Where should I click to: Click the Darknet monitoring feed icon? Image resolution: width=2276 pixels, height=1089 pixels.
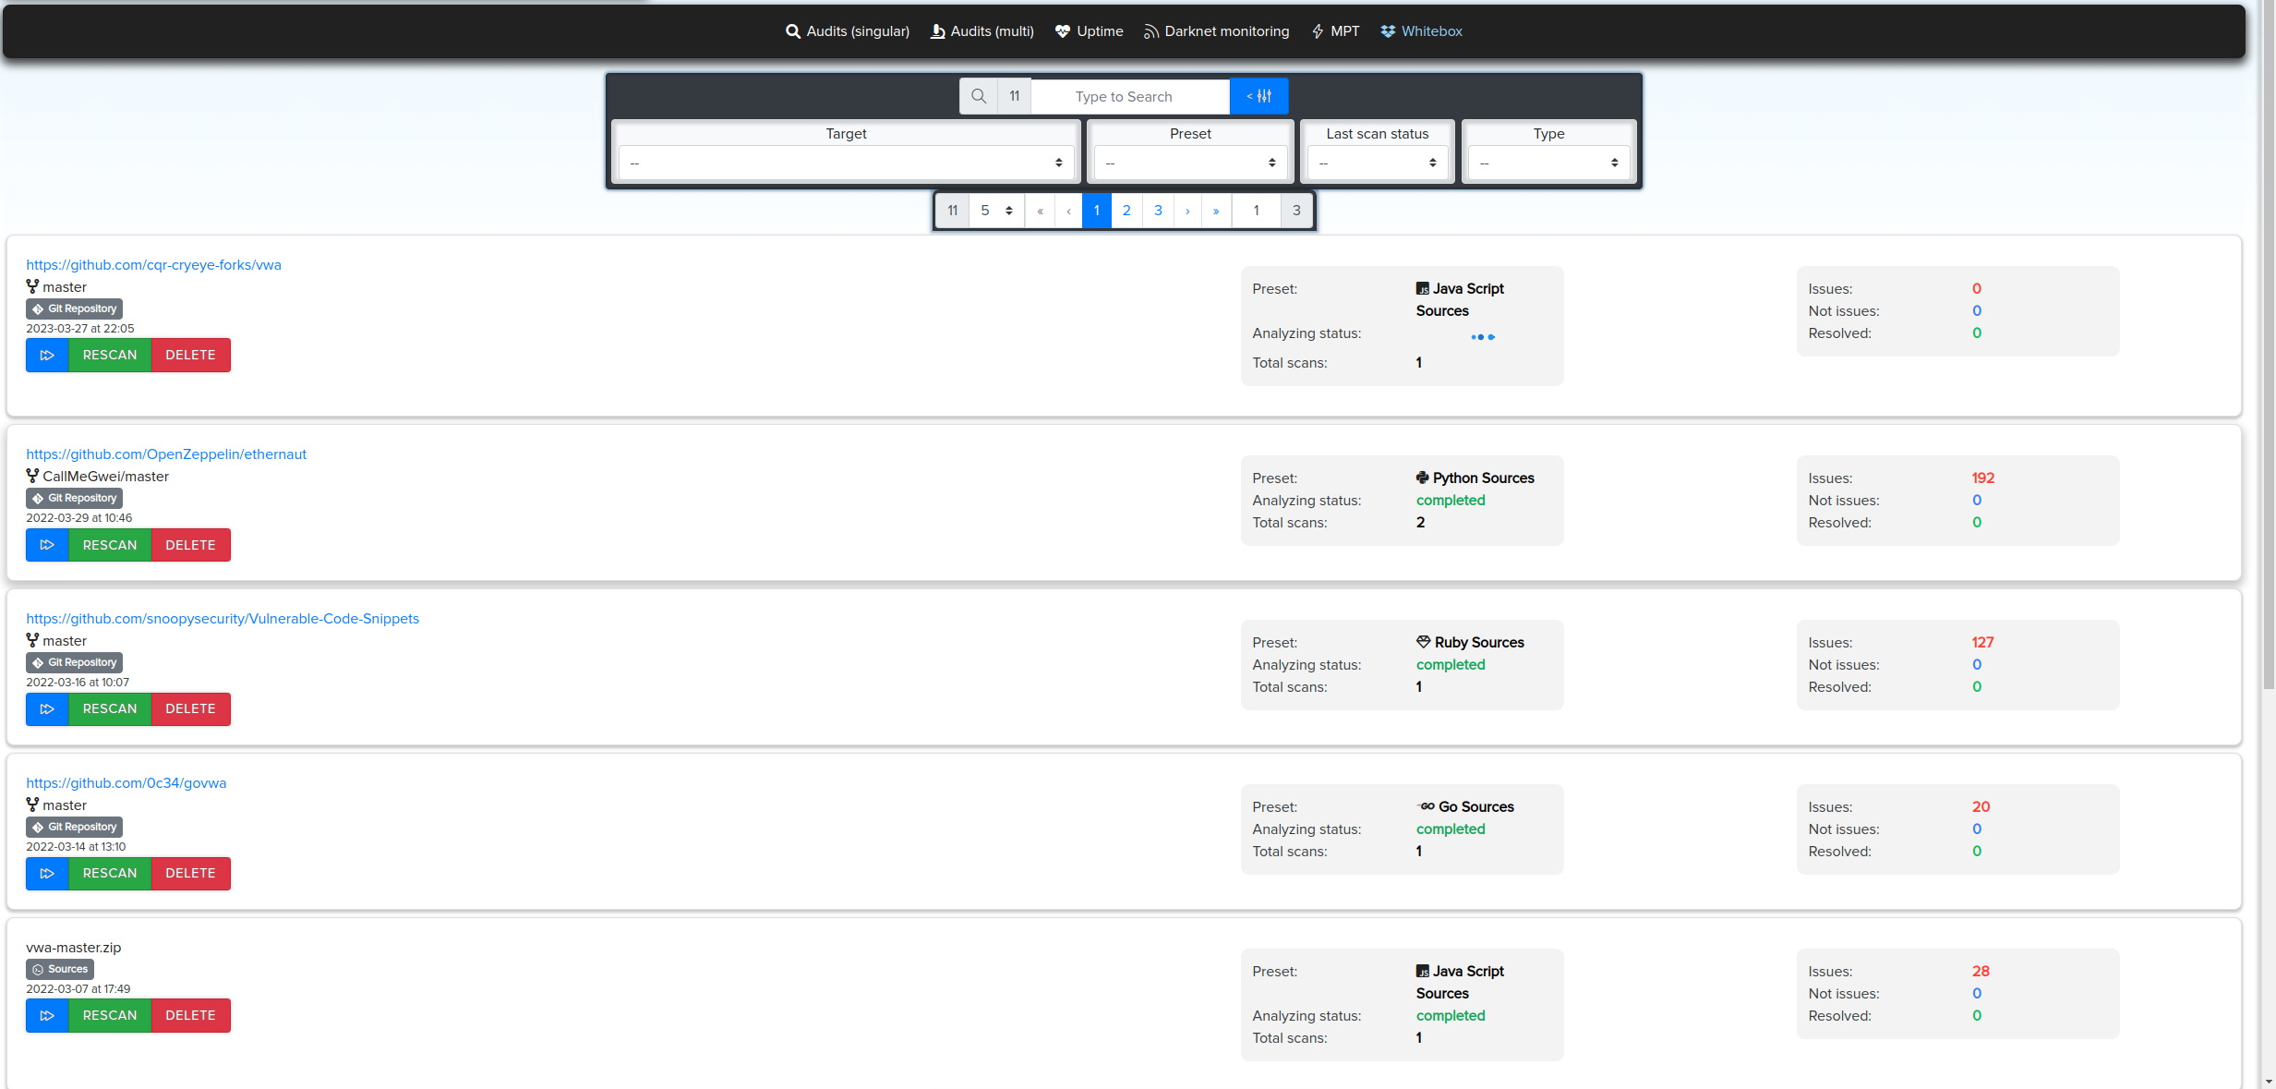[1151, 31]
